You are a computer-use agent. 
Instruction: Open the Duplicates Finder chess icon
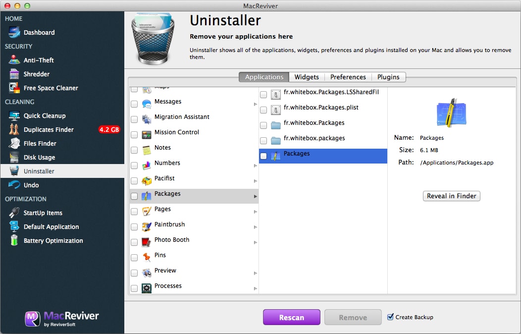coord(14,129)
